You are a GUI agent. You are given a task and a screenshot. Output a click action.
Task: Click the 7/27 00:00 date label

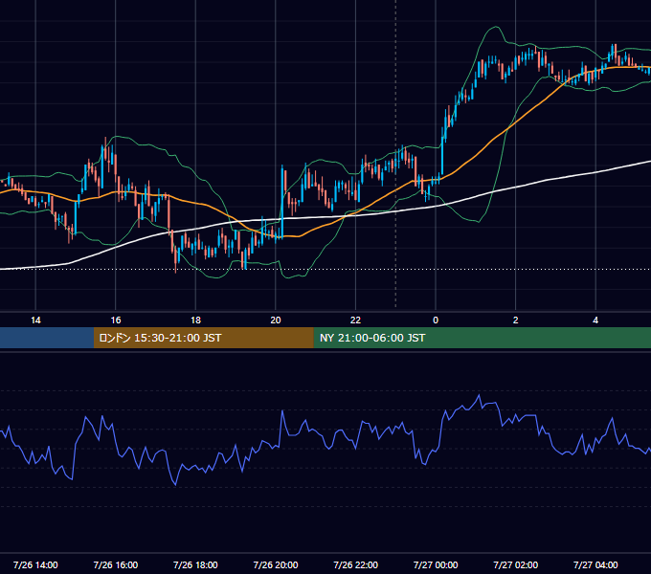tap(436, 564)
